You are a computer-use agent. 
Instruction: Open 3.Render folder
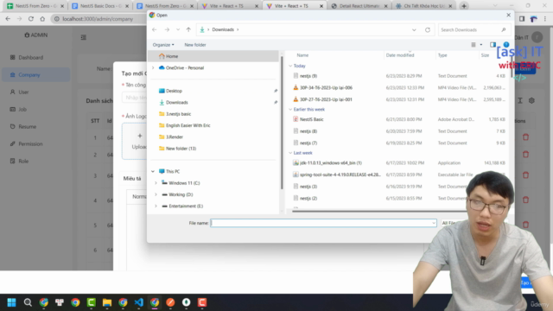[x=171, y=136]
